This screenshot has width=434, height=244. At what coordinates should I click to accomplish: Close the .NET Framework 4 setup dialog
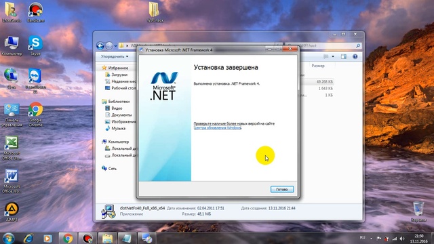tap(290, 49)
